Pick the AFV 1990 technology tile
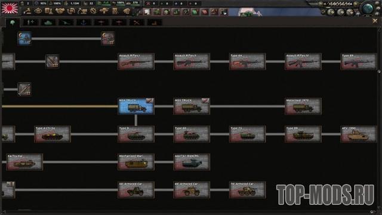The width and height of the screenshot is (382, 215). [x=359, y=134]
